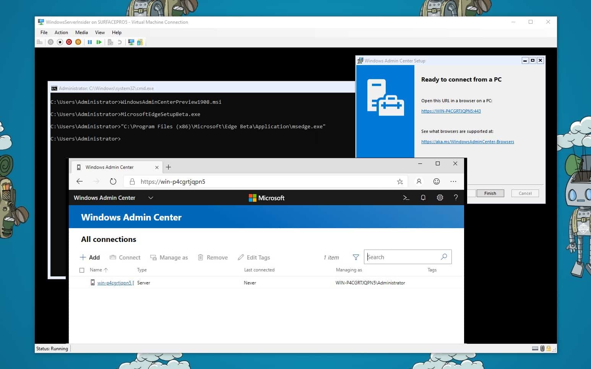Click the Edit Tags button
The image size is (591, 369).
pyautogui.click(x=254, y=257)
